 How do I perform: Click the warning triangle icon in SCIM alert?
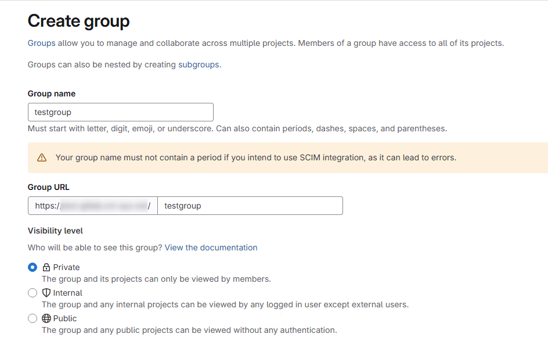click(x=42, y=157)
